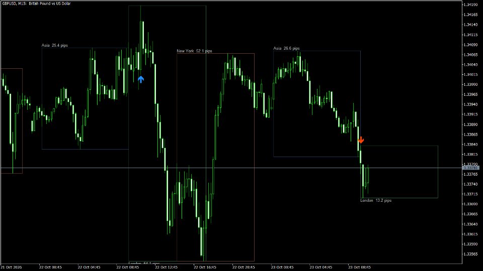Click the 'Asia 26.6 pips' session label

coord(286,48)
